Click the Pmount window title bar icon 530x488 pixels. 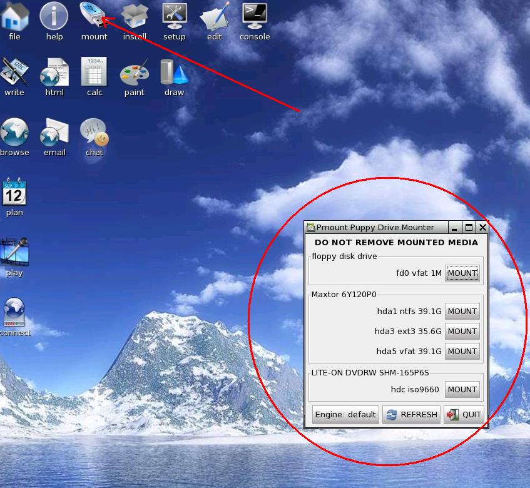(x=310, y=228)
